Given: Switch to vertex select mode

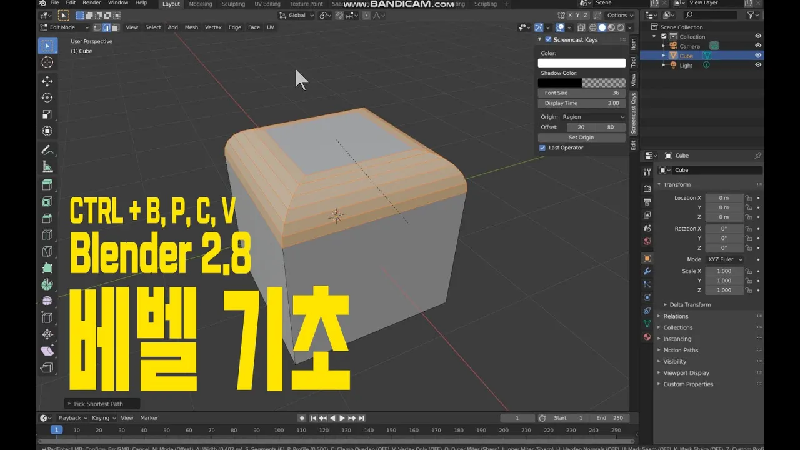Looking at the screenshot, I should coord(98,27).
